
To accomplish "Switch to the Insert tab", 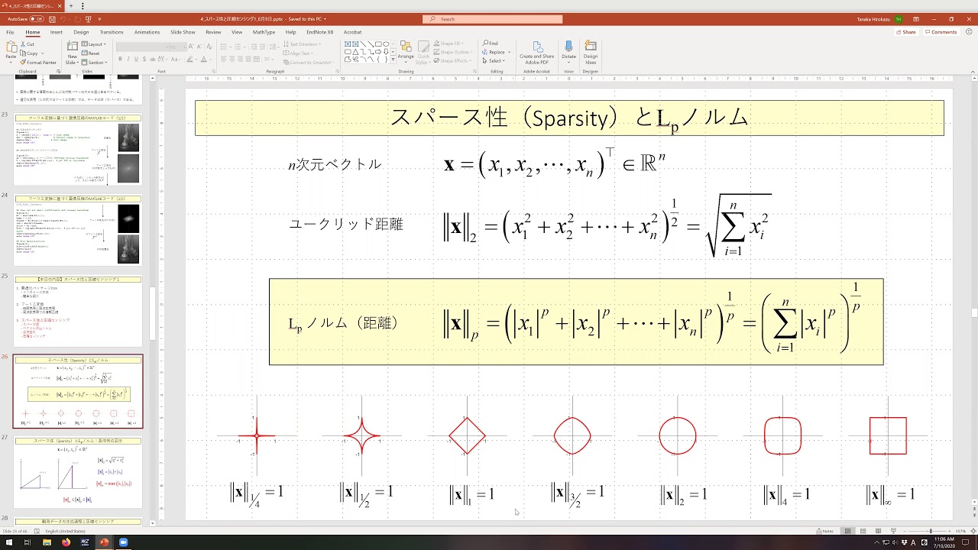I will pyautogui.click(x=56, y=32).
